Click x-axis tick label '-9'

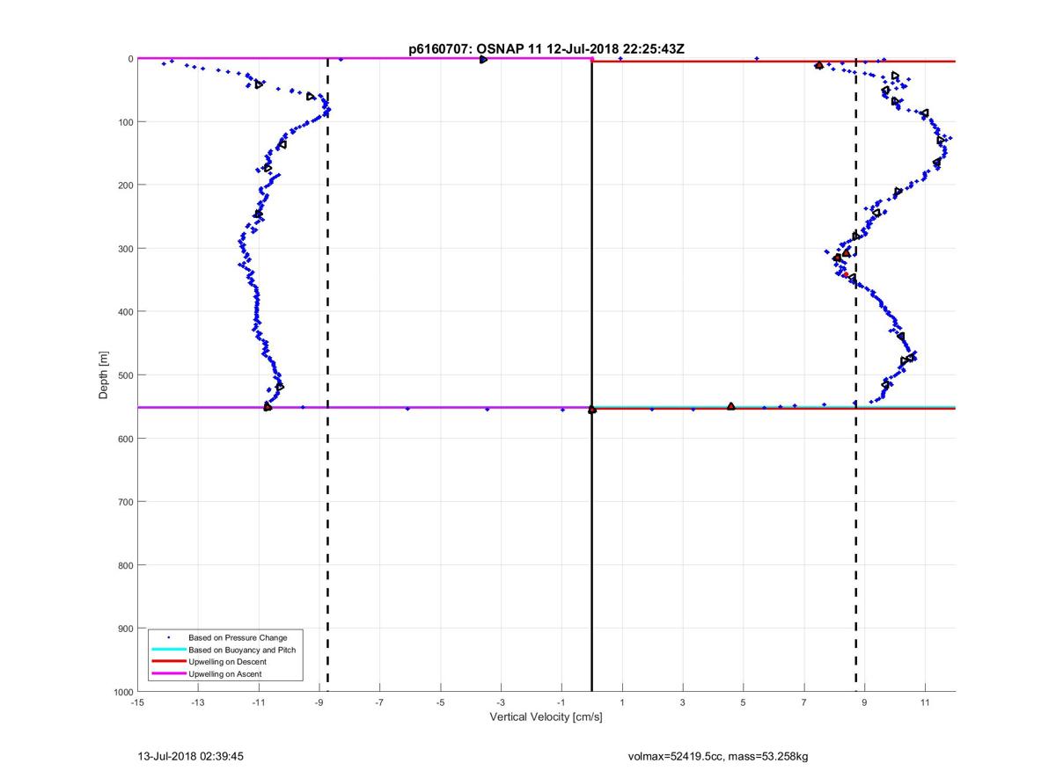click(319, 703)
